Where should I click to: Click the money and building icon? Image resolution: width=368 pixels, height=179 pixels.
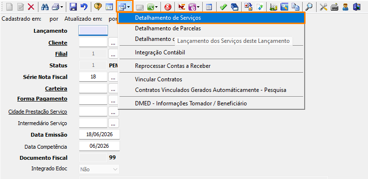[x=273, y=7]
